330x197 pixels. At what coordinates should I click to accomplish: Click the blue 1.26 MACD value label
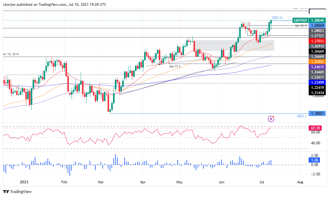click(x=314, y=160)
